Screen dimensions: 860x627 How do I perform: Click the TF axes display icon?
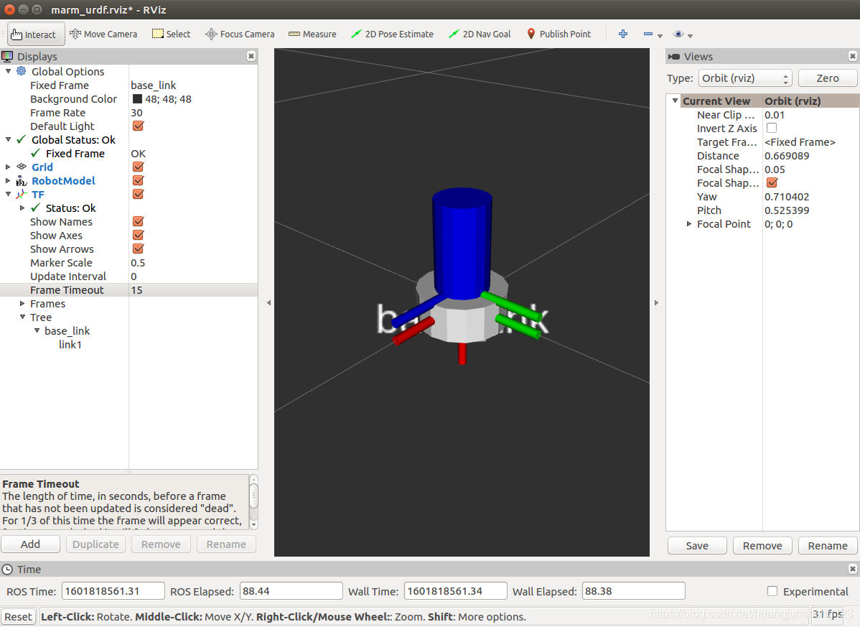coord(22,194)
